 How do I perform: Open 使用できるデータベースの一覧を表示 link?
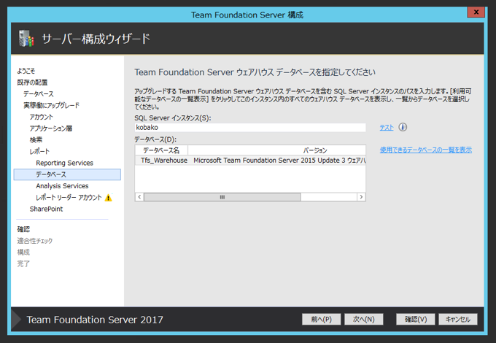(x=425, y=150)
